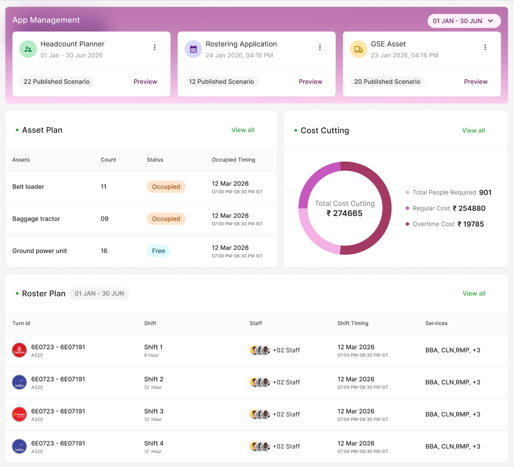514x467 pixels.
Task: Click the App Management heading
Action: pos(46,20)
